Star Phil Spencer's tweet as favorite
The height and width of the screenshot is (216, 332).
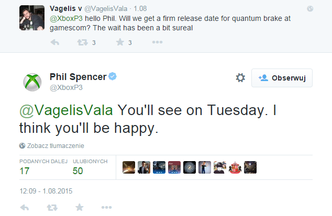[x=79, y=208]
